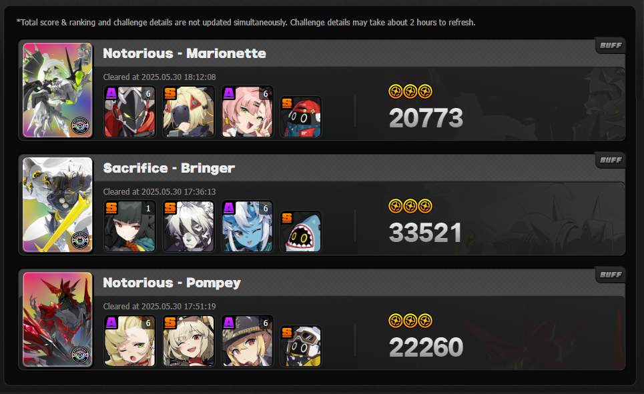
Task: Select the black-haired S-rank agent icon
Action: tap(129, 226)
